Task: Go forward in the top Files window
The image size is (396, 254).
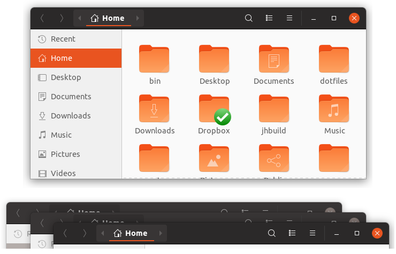Action: tap(62, 18)
